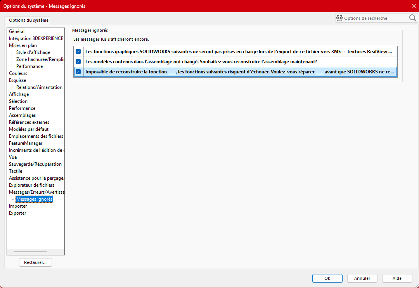Screen dimensions: 419x288
Task: Select FeatureManager category
Action: 26,143
